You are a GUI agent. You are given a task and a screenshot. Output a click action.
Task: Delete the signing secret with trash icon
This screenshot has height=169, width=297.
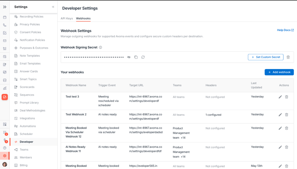tap(288, 57)
